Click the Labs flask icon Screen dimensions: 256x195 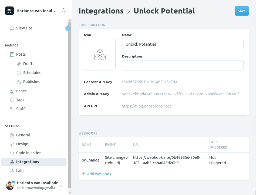pos(12,171)
